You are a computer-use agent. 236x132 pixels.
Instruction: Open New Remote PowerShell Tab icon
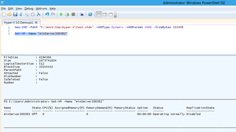point(82,14)
